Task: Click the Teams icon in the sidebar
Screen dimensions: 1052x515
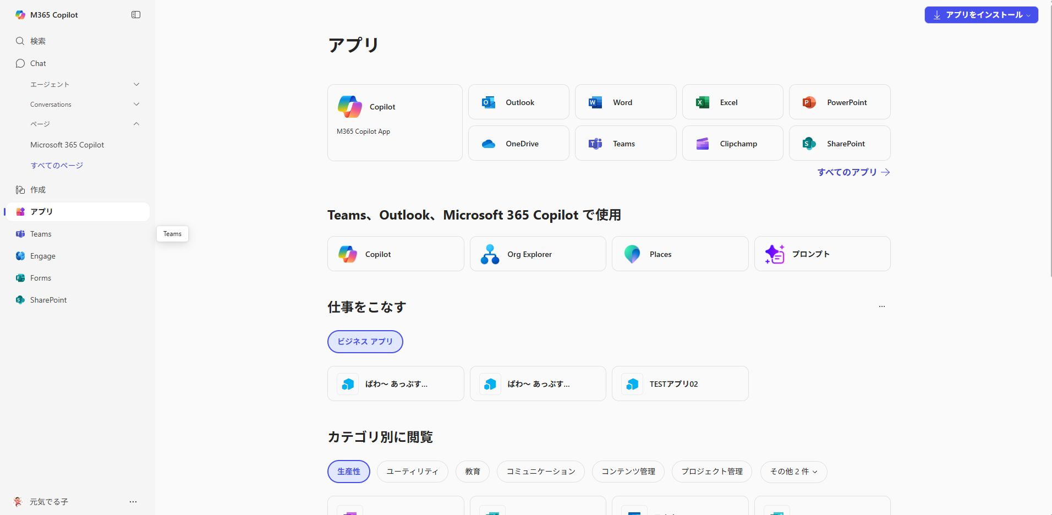Action: click(x=20, y=234)
